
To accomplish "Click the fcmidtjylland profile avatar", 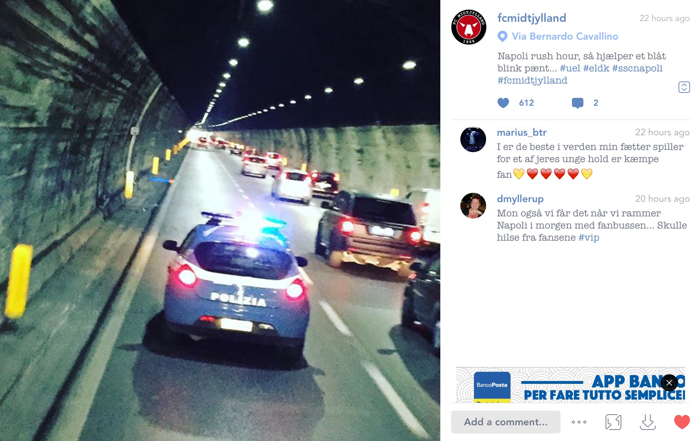I will (x=469, y=27).
